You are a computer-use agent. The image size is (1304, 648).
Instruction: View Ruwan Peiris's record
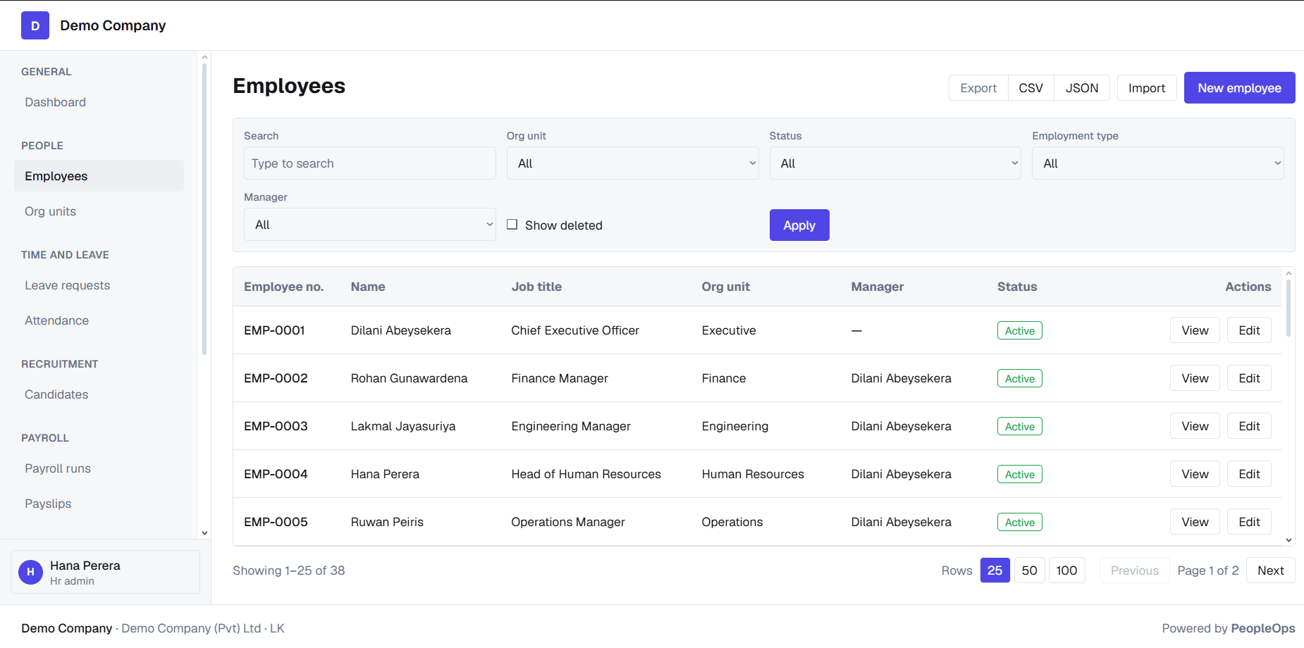1195,522
